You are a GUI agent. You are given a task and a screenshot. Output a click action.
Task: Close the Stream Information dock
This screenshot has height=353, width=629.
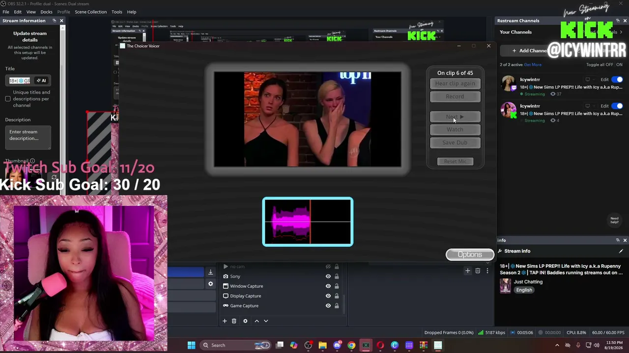(61, 21)
